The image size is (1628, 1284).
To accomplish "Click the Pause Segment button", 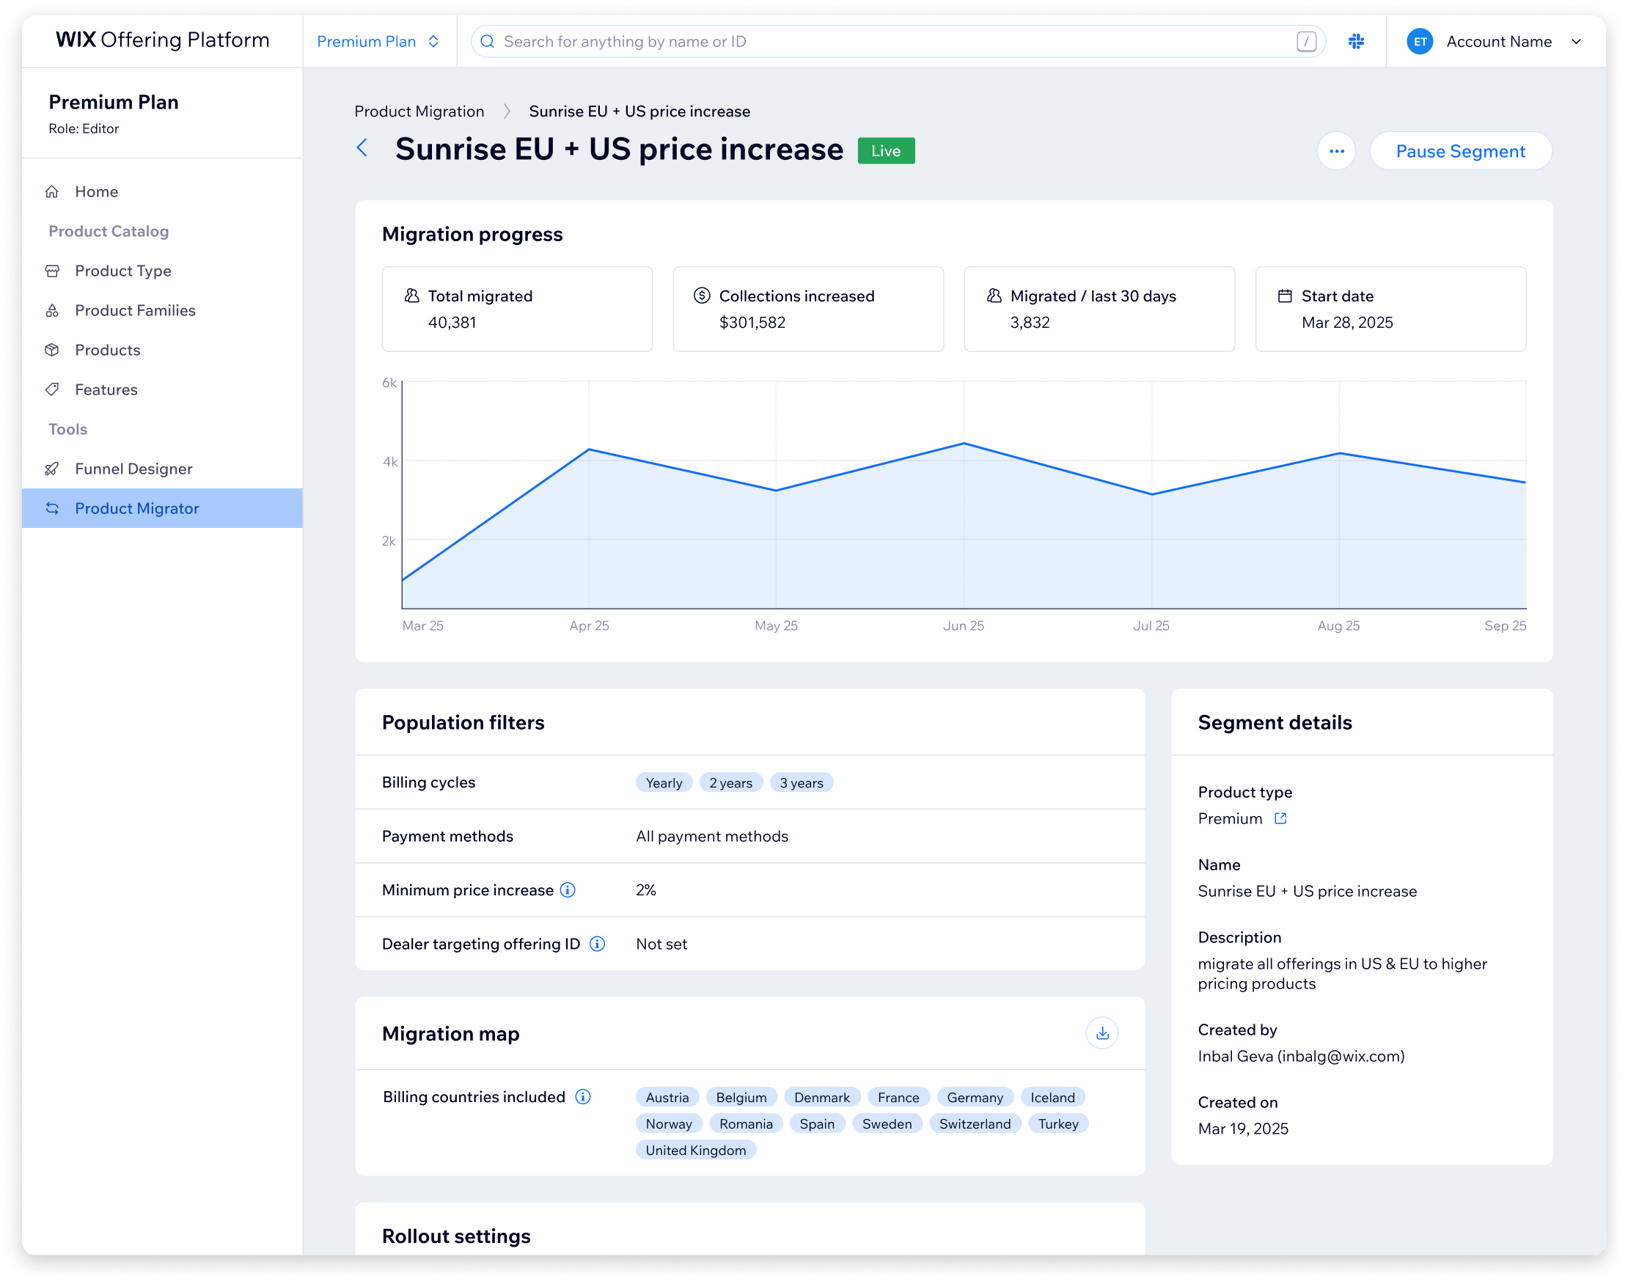I will [x=1460, y=151].
